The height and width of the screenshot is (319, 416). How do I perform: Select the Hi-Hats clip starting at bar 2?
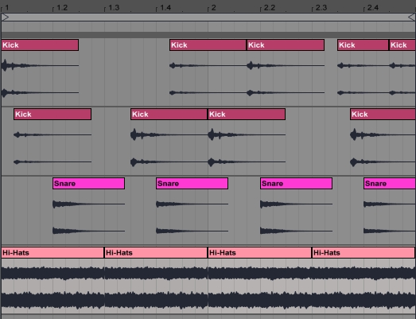(x=259, y=253)
